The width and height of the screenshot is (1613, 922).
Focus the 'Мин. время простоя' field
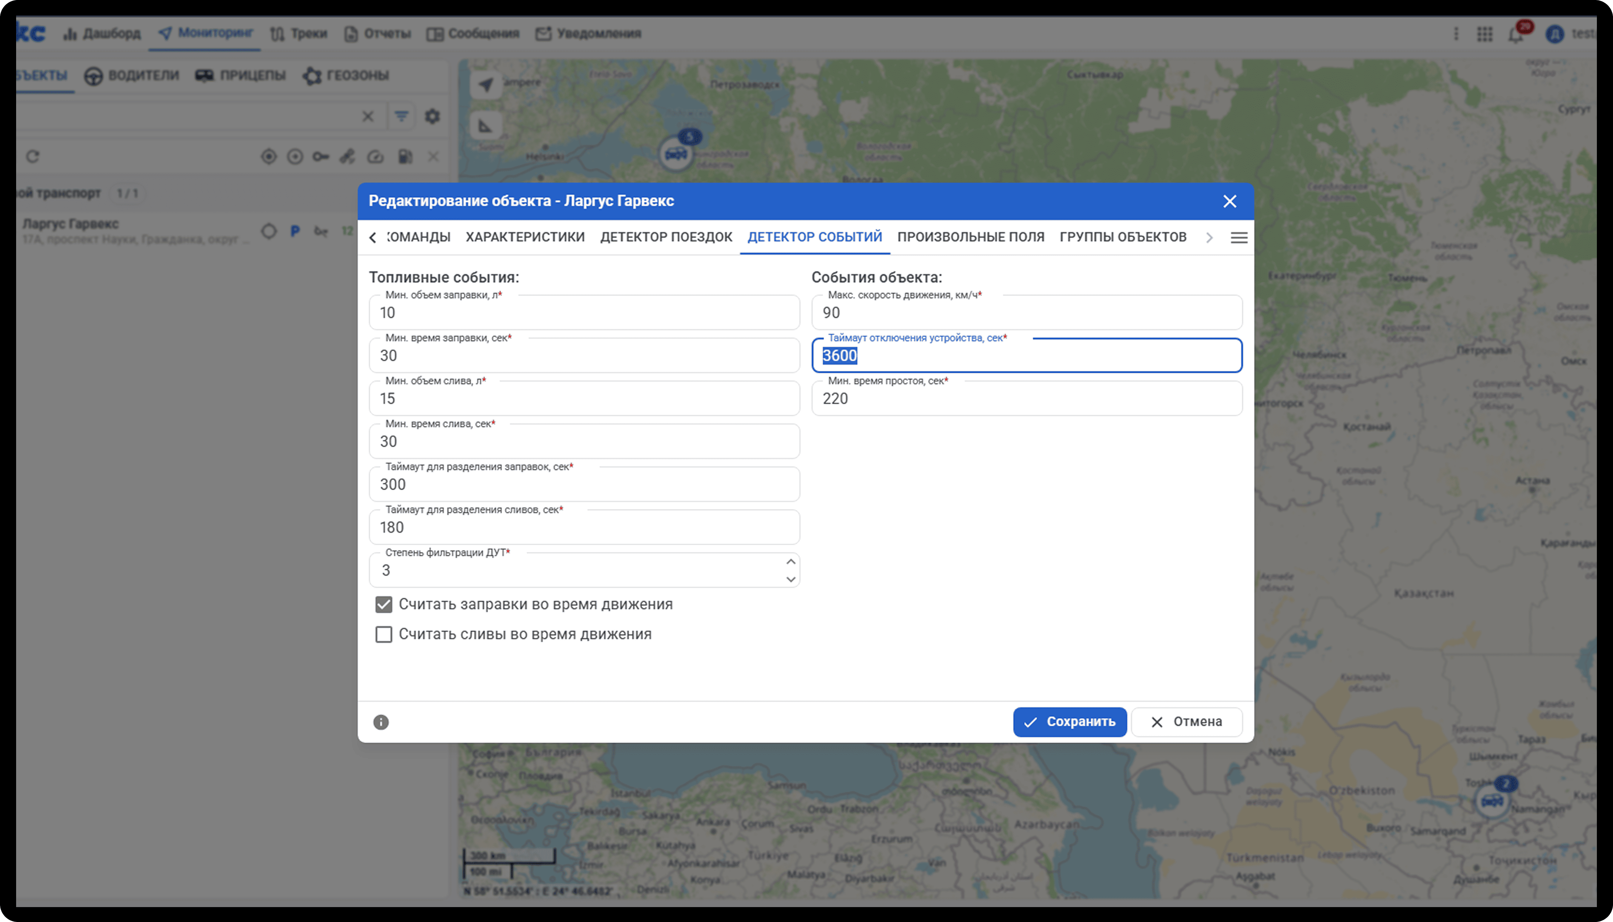tap(1026, 398)
